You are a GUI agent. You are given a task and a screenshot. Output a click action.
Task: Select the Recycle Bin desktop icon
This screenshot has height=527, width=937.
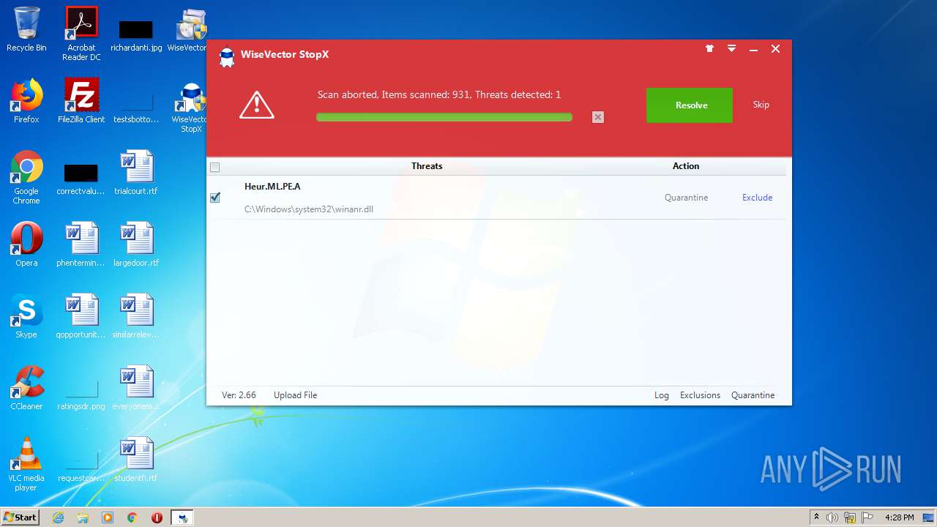pos(26,30)
